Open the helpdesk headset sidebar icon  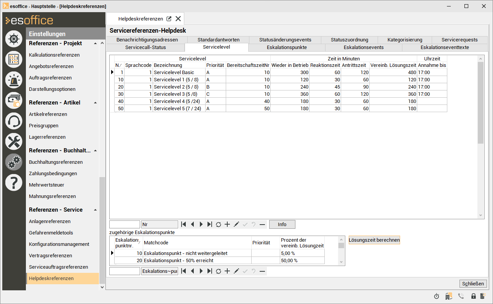click(x=14, y=121)
